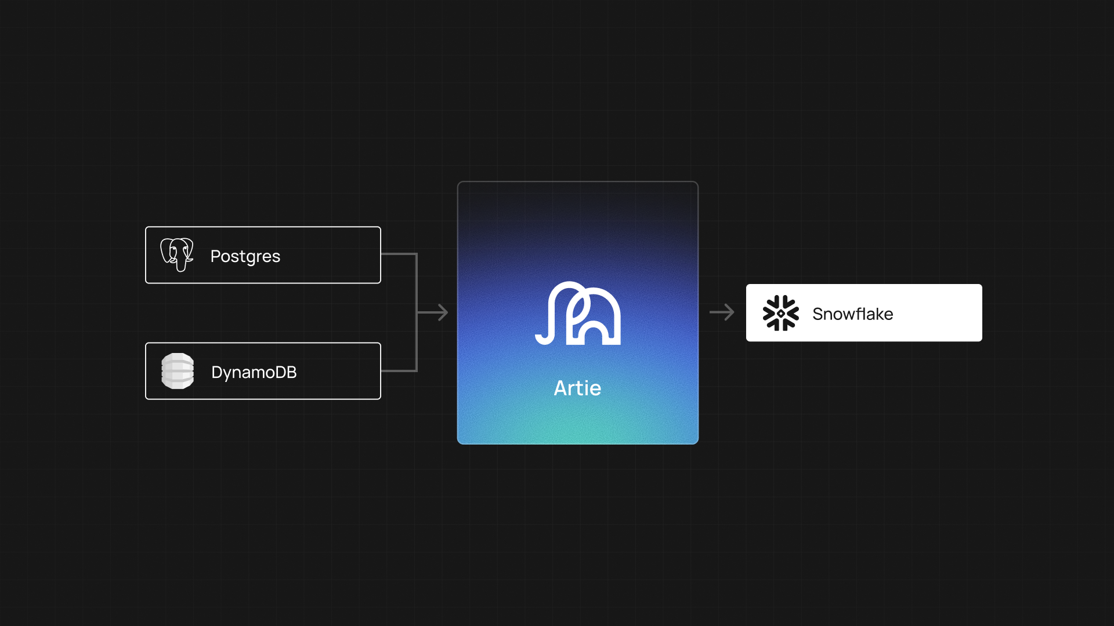This screenshot has height=626, width=1114.
Task: Select the Snowflake label text
Action: (x=853, y=314)
